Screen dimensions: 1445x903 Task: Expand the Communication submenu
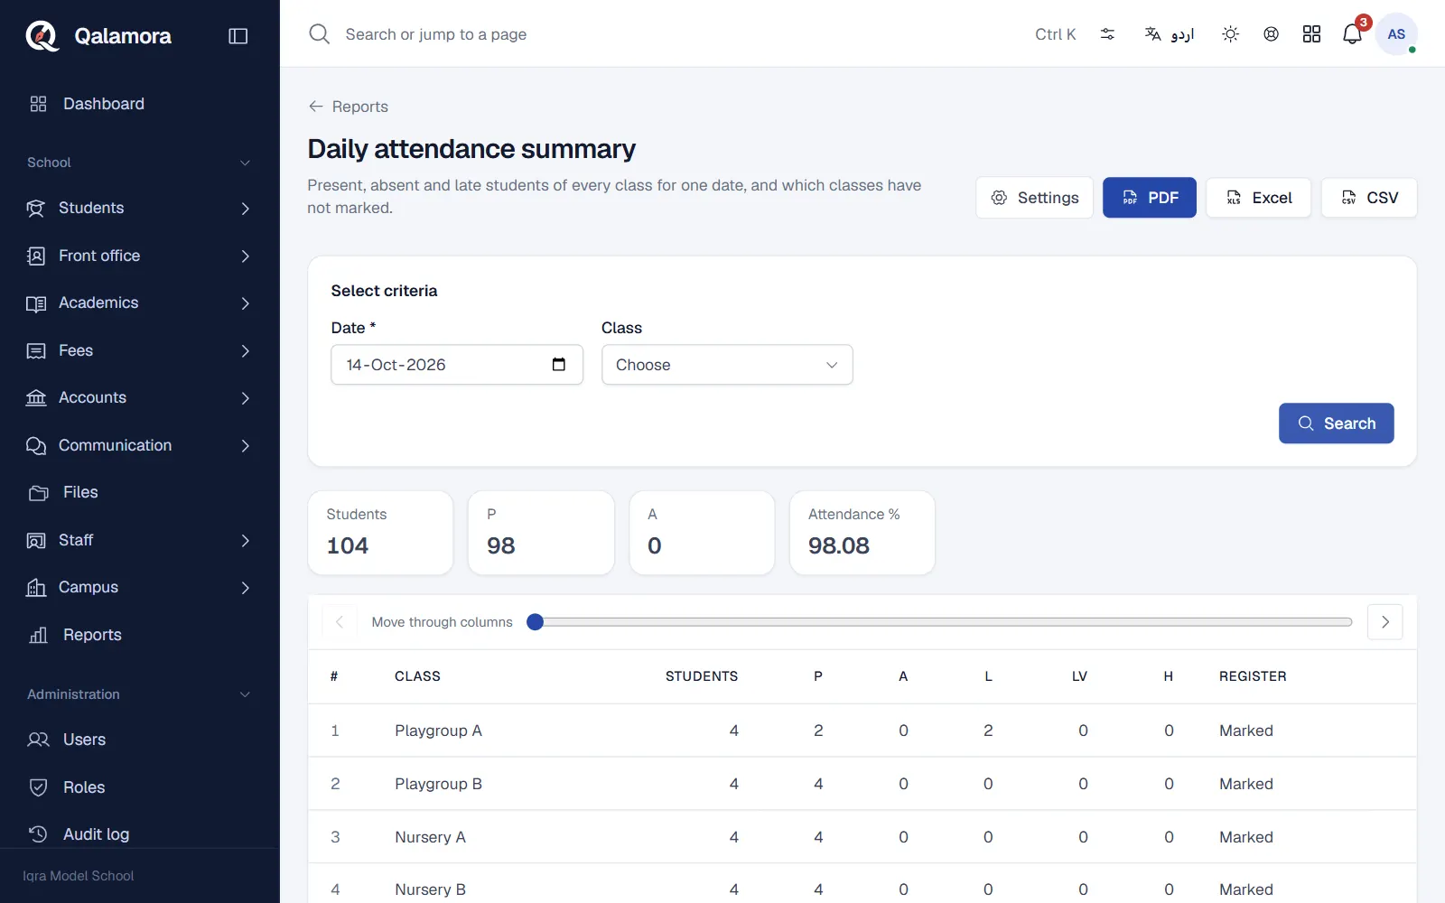[x=245, y=446]
